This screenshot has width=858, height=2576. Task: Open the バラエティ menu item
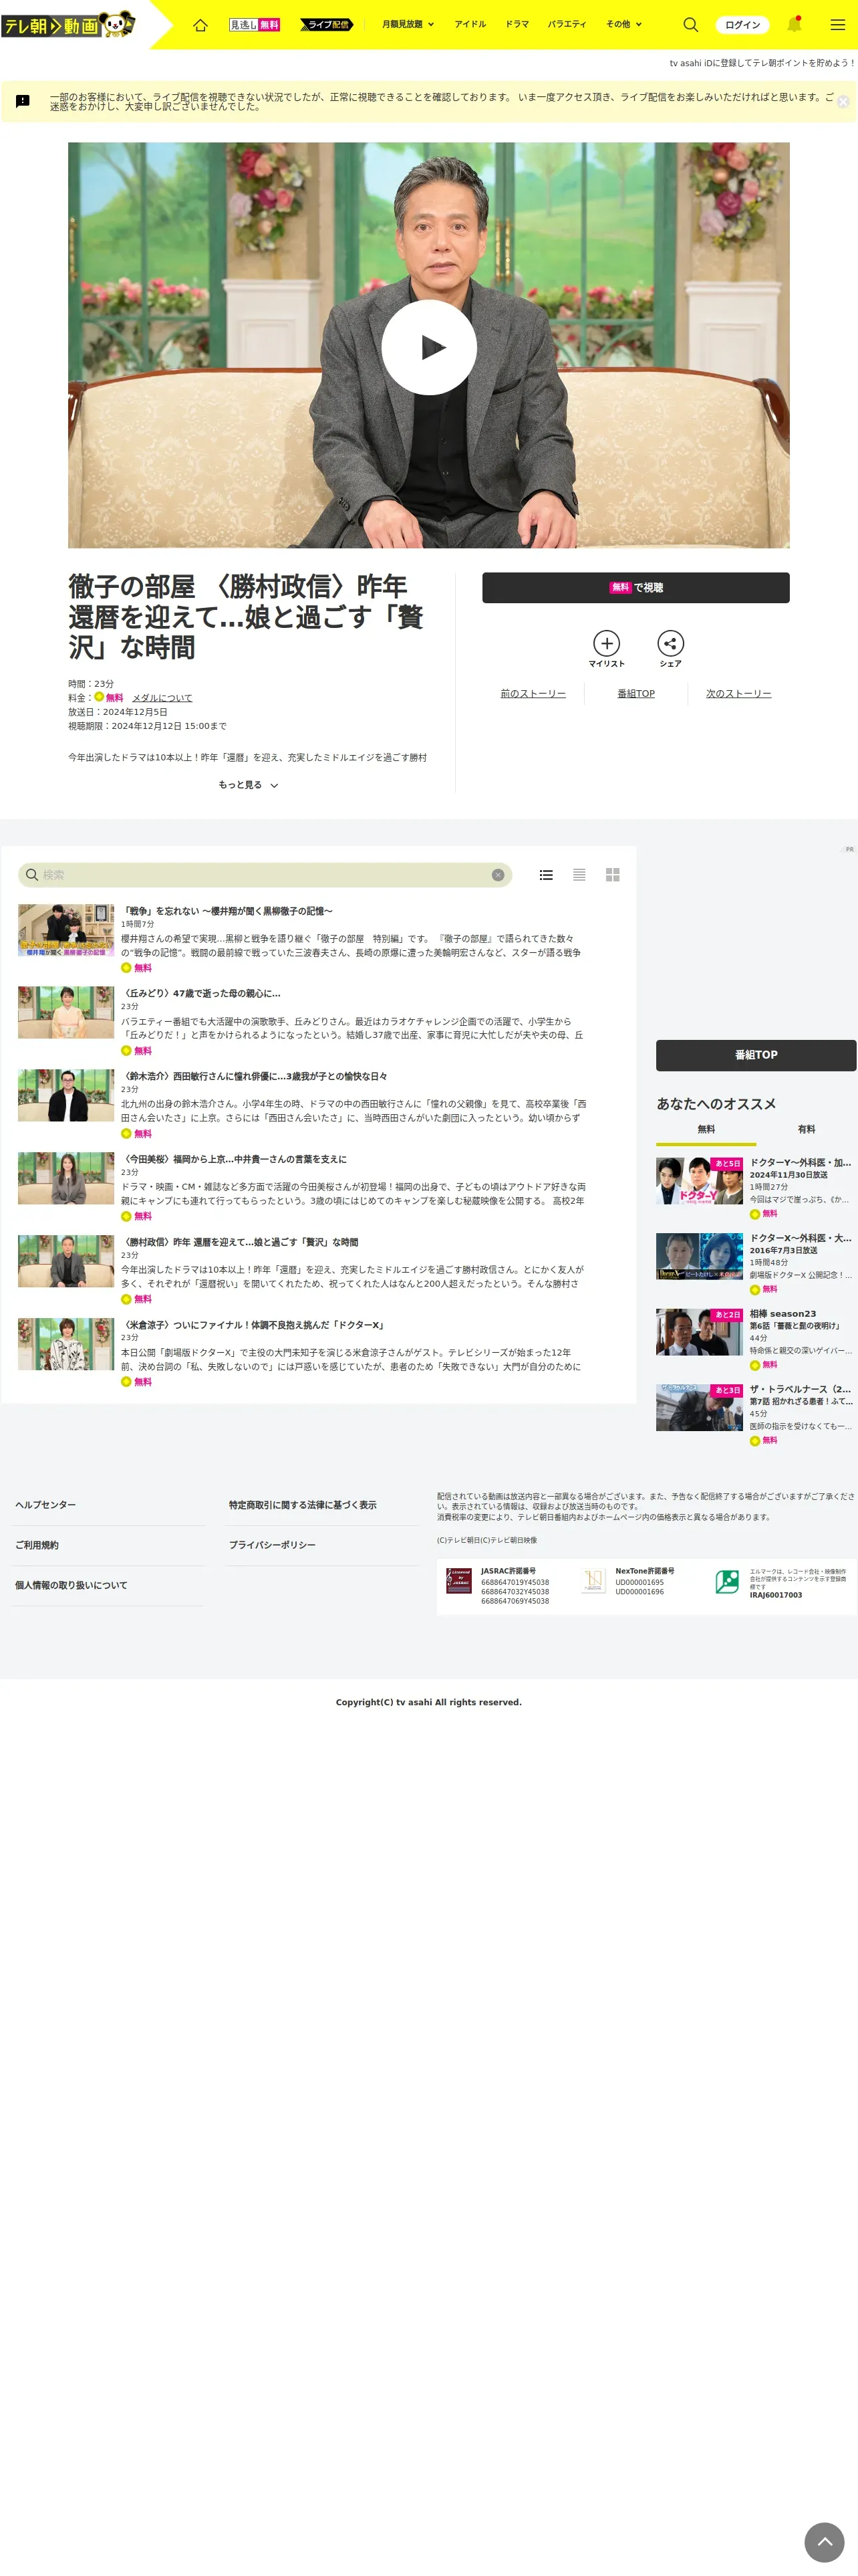pyautogui.click(x=567, y=24)
